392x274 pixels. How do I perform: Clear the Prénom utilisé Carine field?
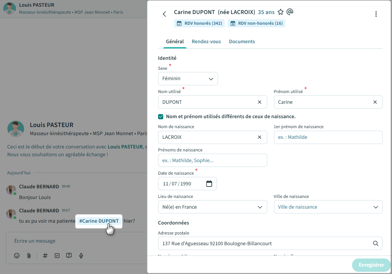pos(375,102)
